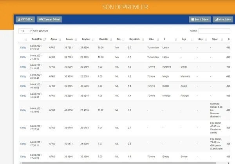The image size is (235, 164).
Task: Sort by the Enlem column header
Action: [69, 39]
